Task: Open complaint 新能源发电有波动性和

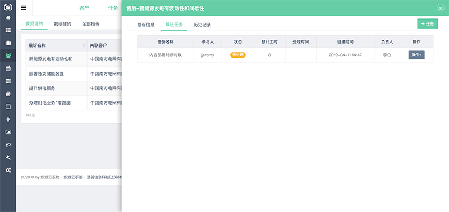Action: 51,59
